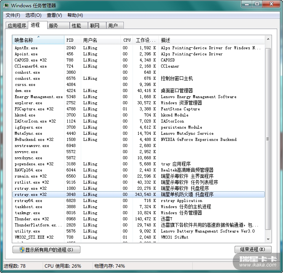Go to the 联网 tab
This screenshot has height=273, width=283.
coord(97,26)
